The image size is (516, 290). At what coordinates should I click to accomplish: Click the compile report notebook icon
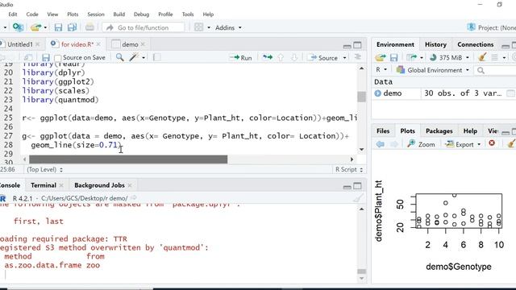pyautogui.click(x=157, y=57)
